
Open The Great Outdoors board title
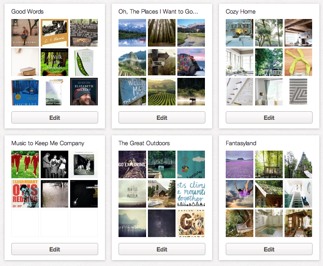tap(144, 143)
